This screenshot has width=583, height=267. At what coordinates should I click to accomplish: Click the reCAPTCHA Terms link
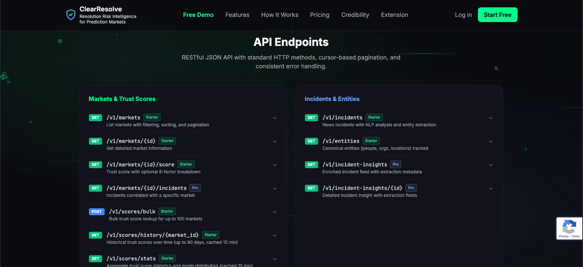576,236
